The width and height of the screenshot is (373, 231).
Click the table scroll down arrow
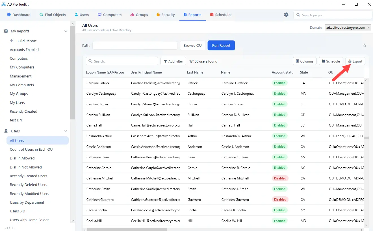click(367, 225)
